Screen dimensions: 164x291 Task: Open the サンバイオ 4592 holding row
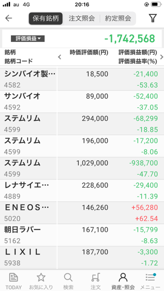[x=82, y=102]
